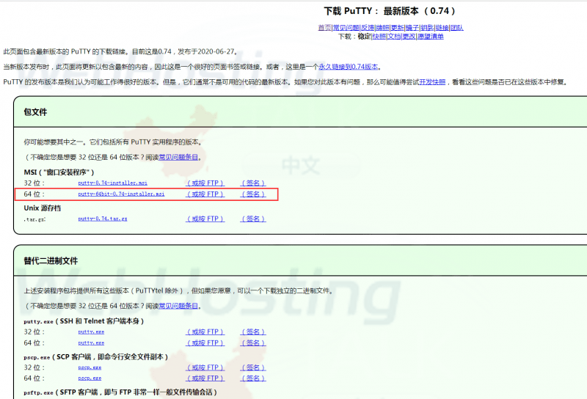Select the MSI 窗口安装程序 subheading
587x399 pixels.
59,172
